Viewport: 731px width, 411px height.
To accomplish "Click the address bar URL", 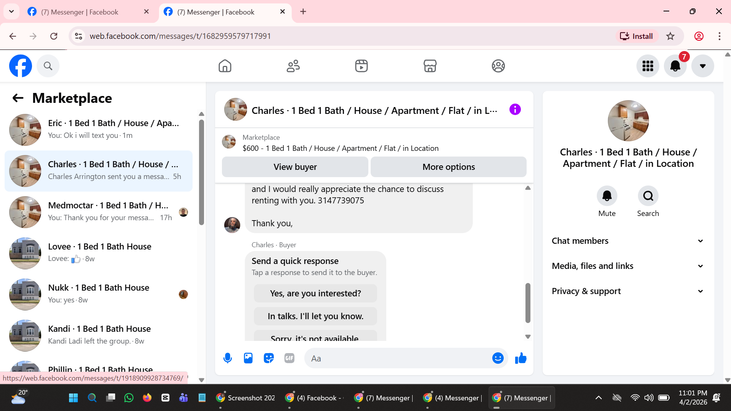I will click(180, 36).
